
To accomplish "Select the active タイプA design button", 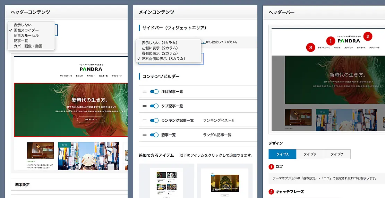I will point(282,154).
